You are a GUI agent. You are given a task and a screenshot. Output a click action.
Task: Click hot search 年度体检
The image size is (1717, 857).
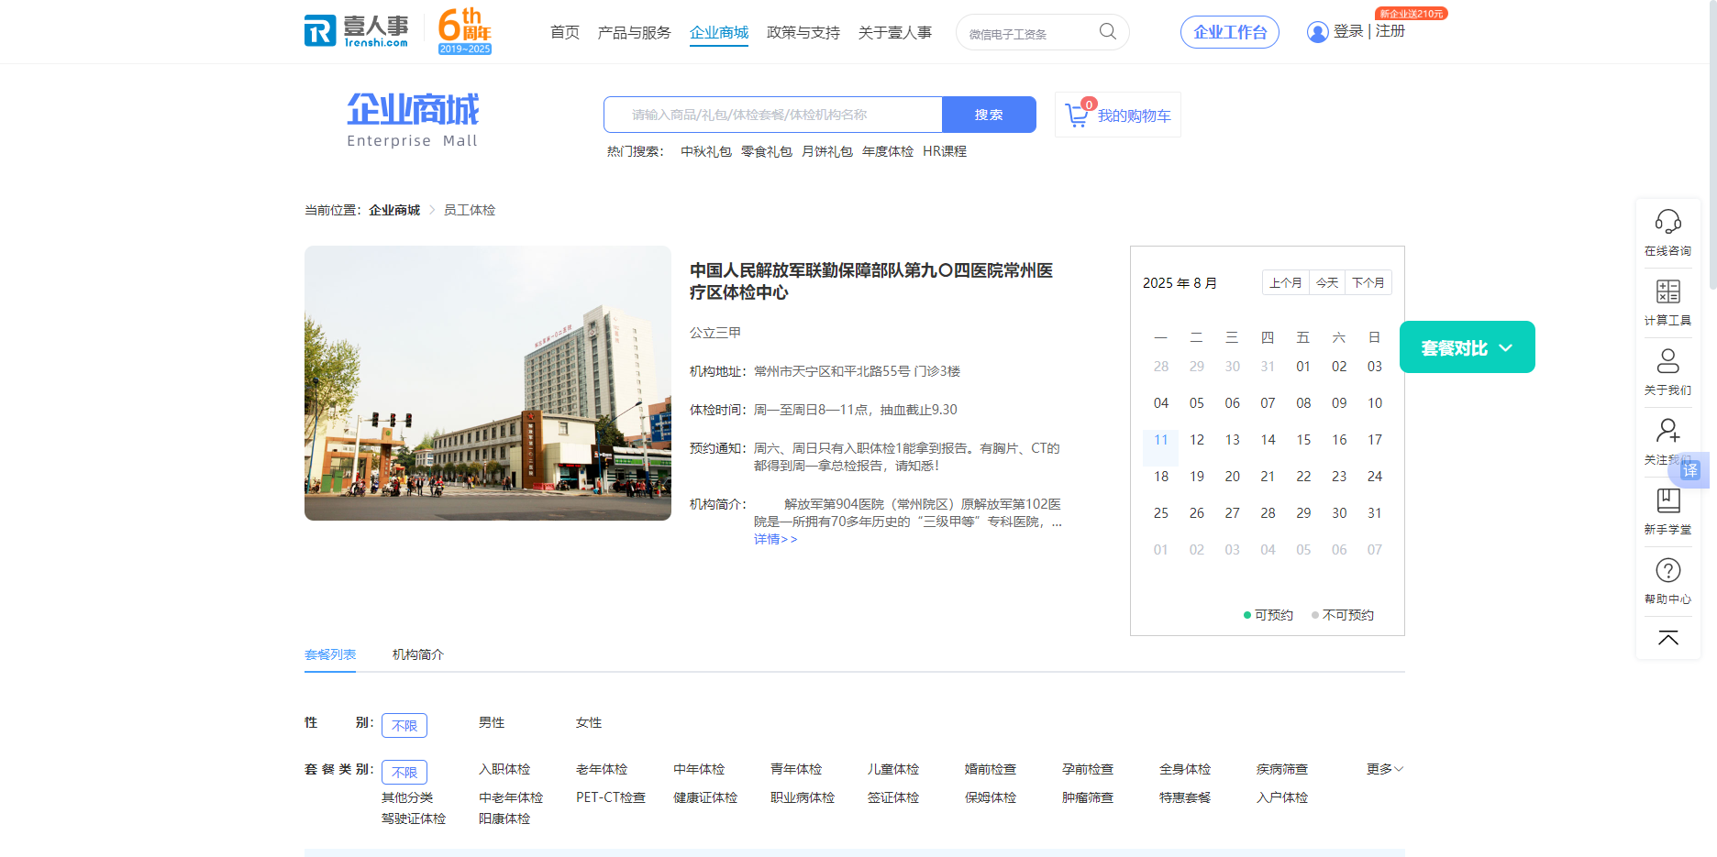[x=888, y=151]
